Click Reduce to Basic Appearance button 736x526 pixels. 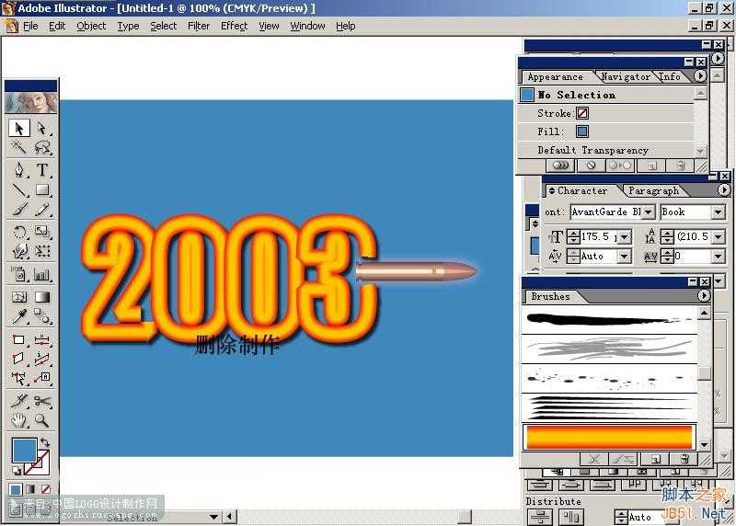[x=619, y=166]
